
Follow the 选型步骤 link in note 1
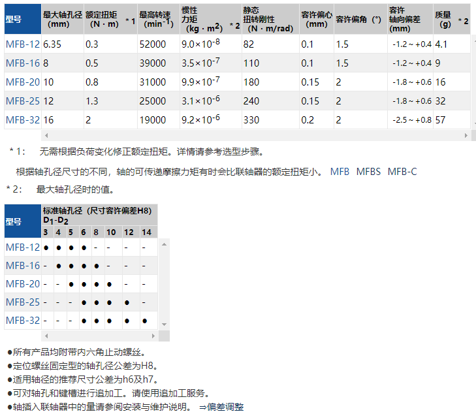(x=244, y=151)
